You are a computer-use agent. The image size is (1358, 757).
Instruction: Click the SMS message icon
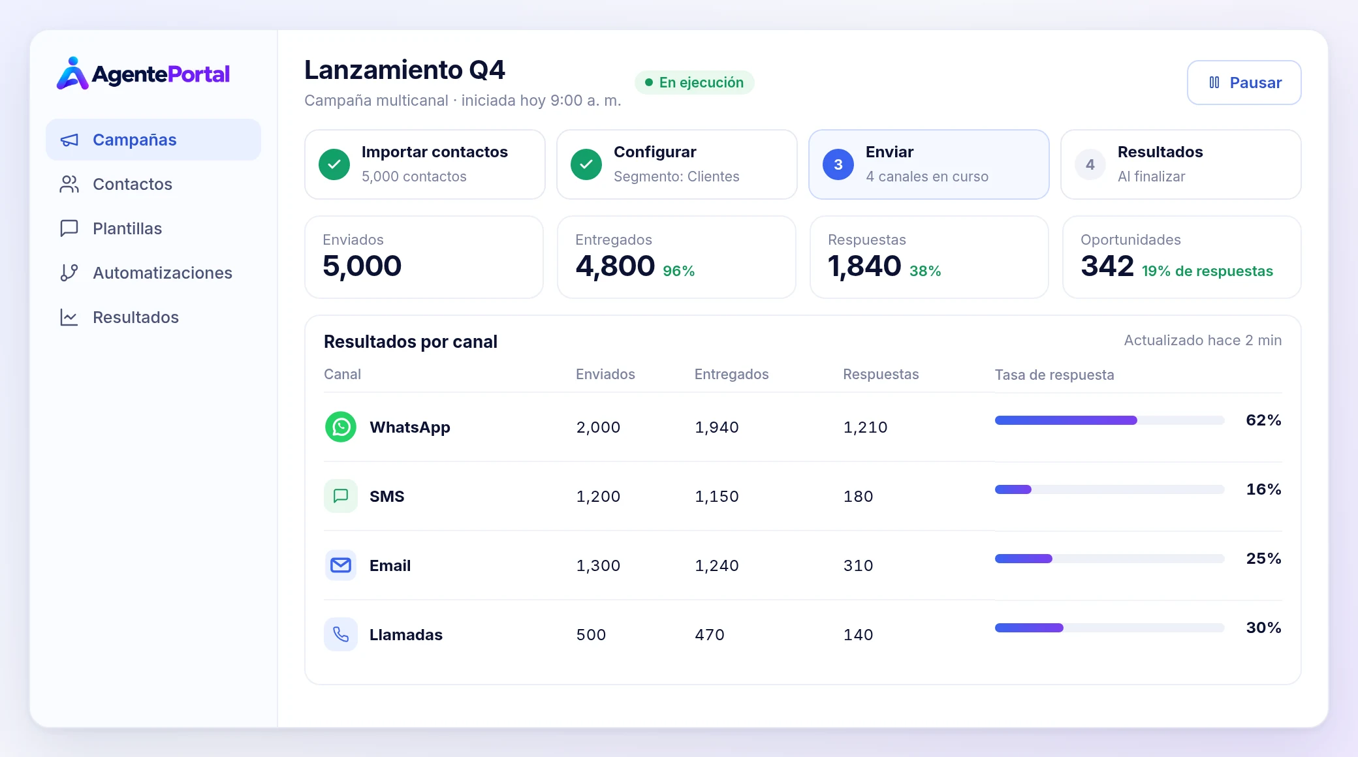coord(341,496)
